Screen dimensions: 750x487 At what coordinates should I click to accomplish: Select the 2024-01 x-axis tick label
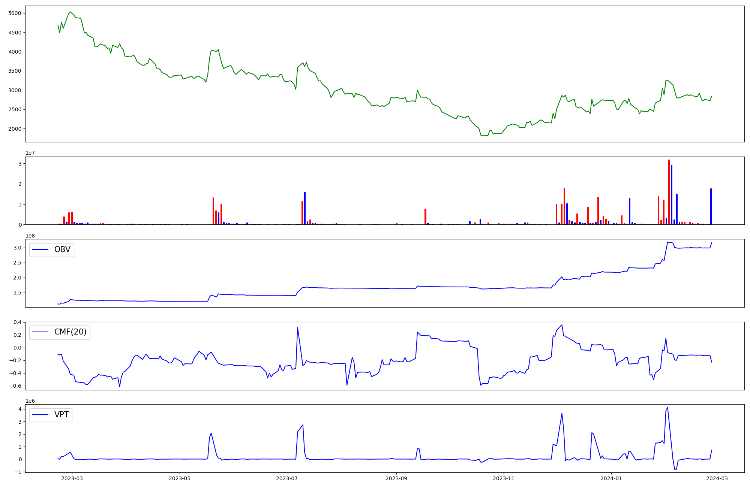click(x=611, y=478)
